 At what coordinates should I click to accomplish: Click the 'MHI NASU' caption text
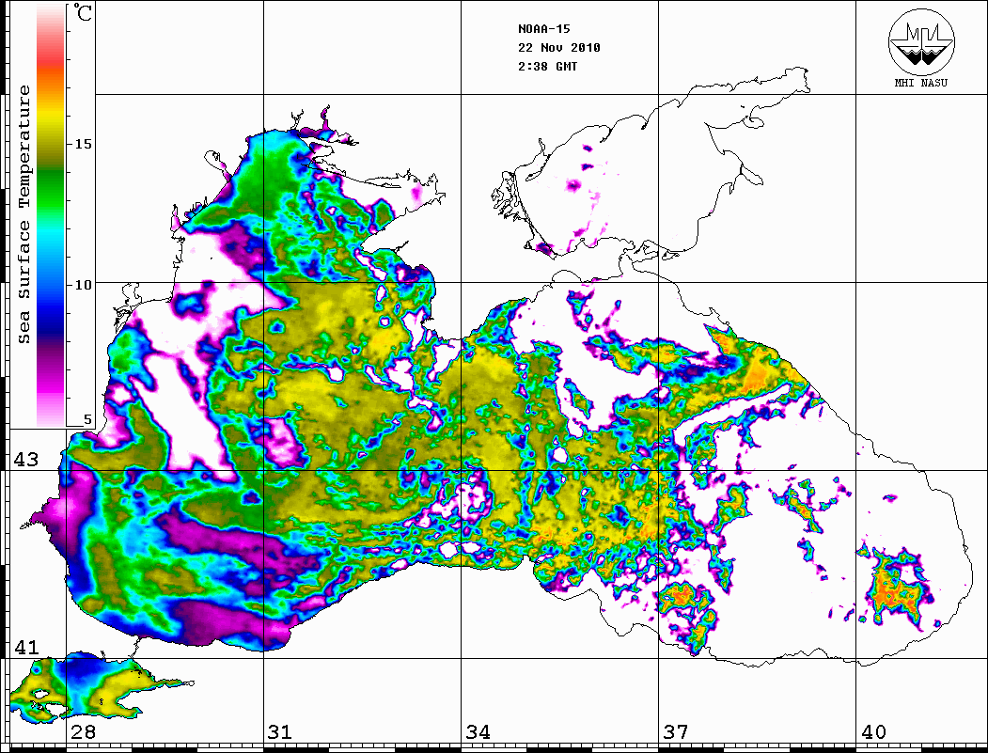tap(921, 83)
